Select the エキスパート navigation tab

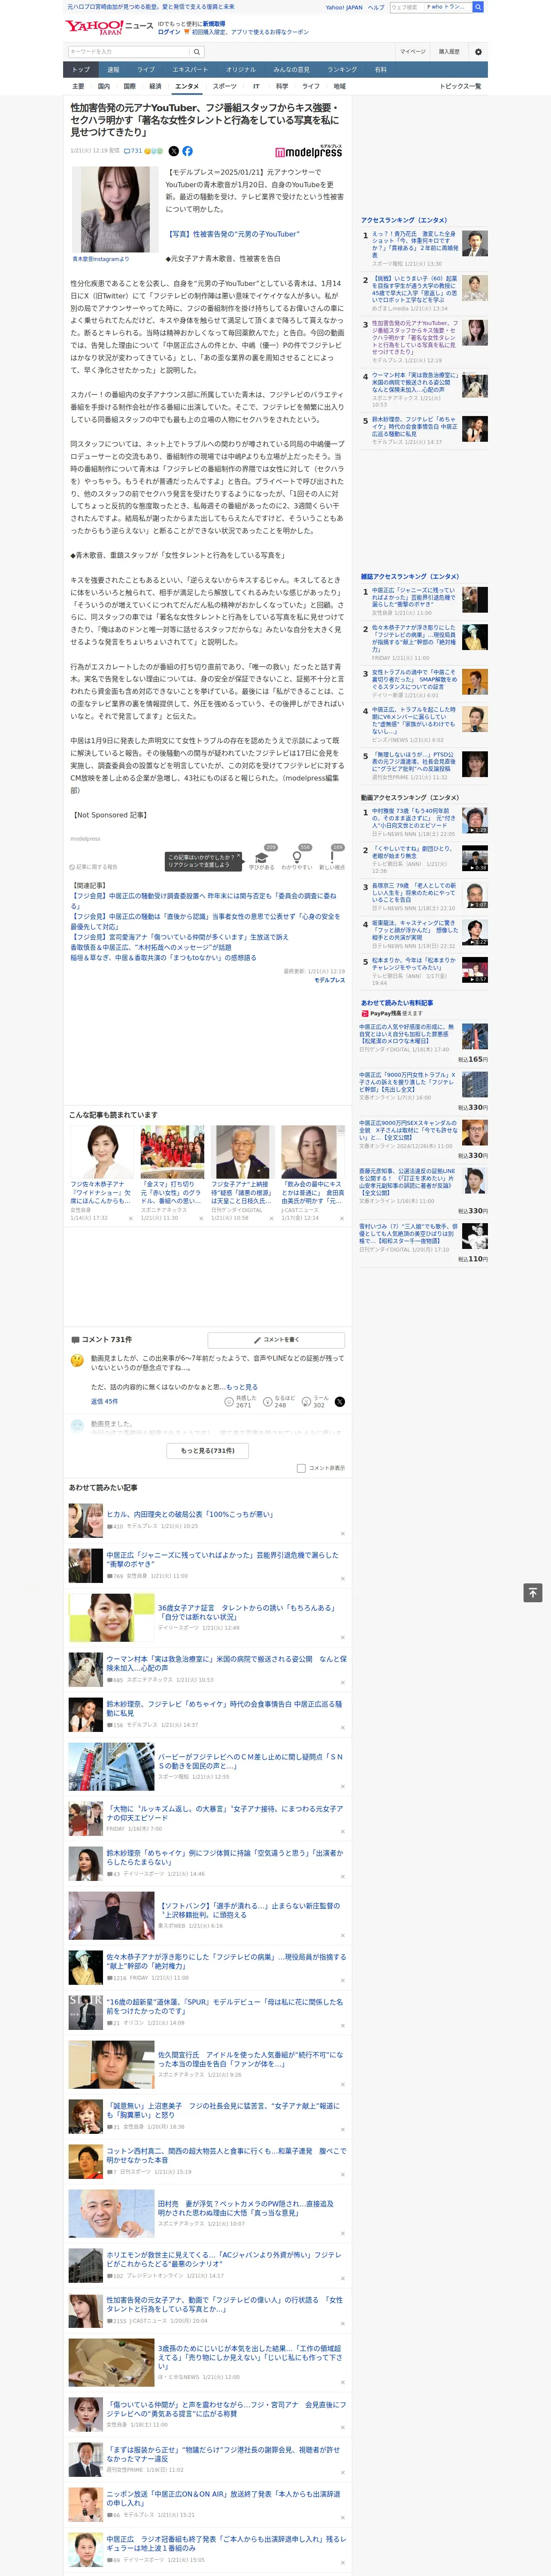pos(190,70)
